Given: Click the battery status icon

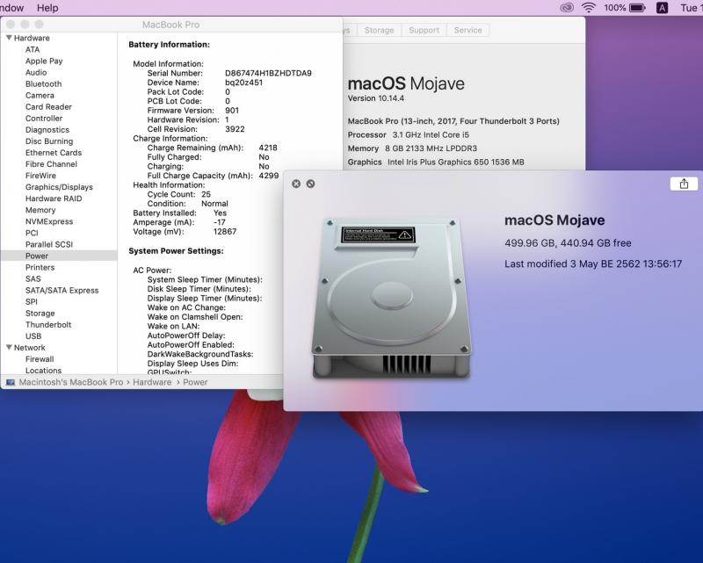Looking at the screenshot, I should 638,8.
